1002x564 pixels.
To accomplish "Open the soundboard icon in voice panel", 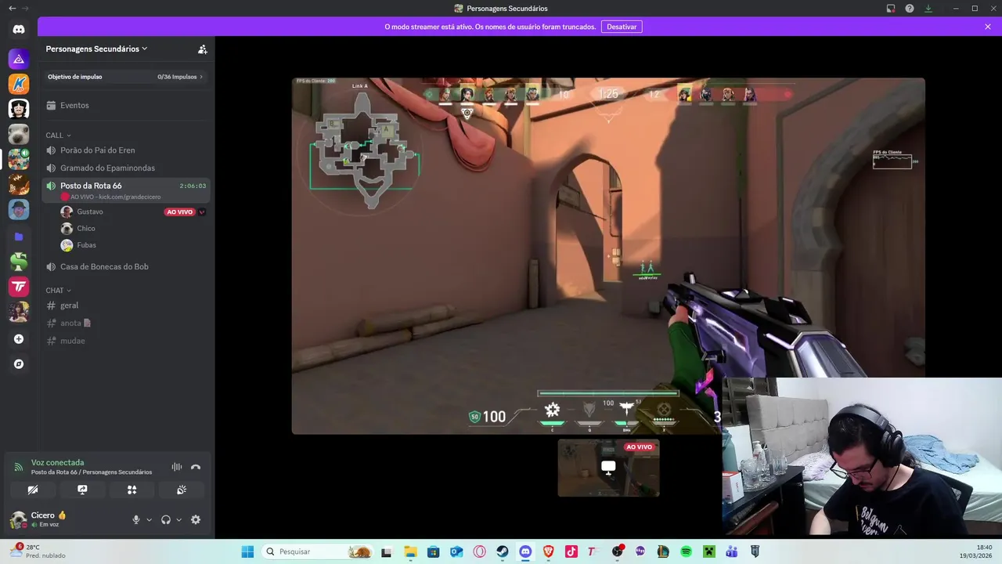I will (182, 490).
